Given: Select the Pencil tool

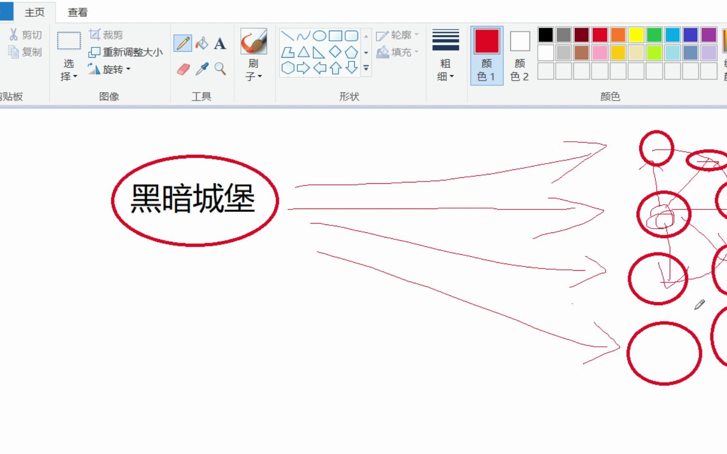Looking at the screenshot, I should (183, 43).
